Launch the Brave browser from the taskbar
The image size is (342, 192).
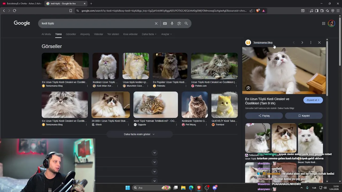199,188
